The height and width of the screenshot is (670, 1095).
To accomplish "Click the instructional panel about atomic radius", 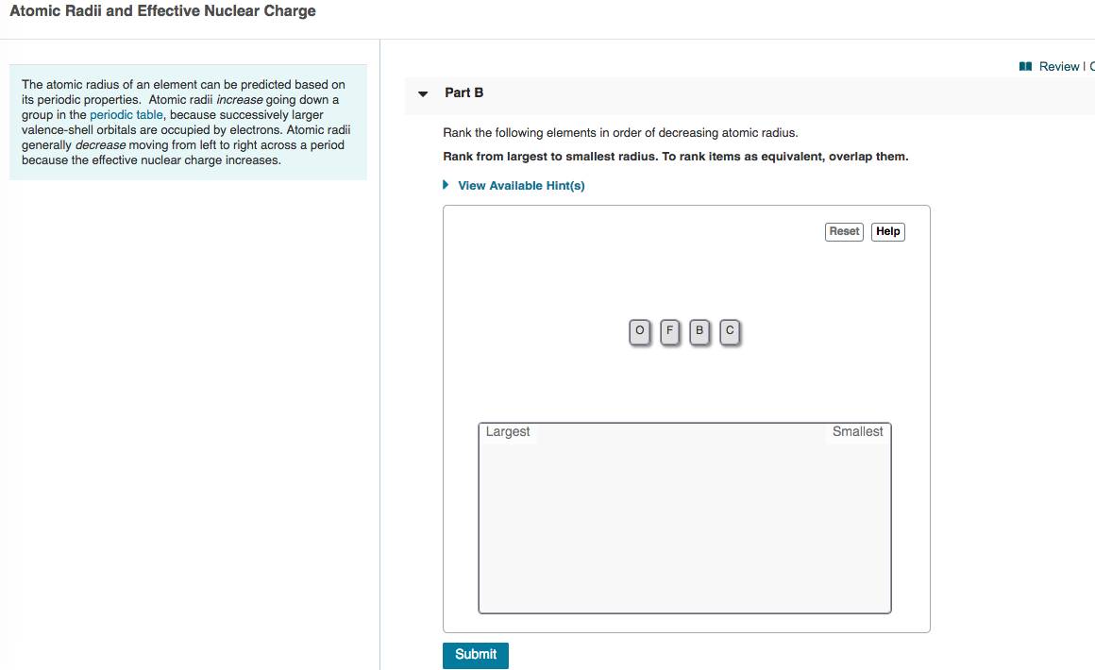I will coord(188,122).
